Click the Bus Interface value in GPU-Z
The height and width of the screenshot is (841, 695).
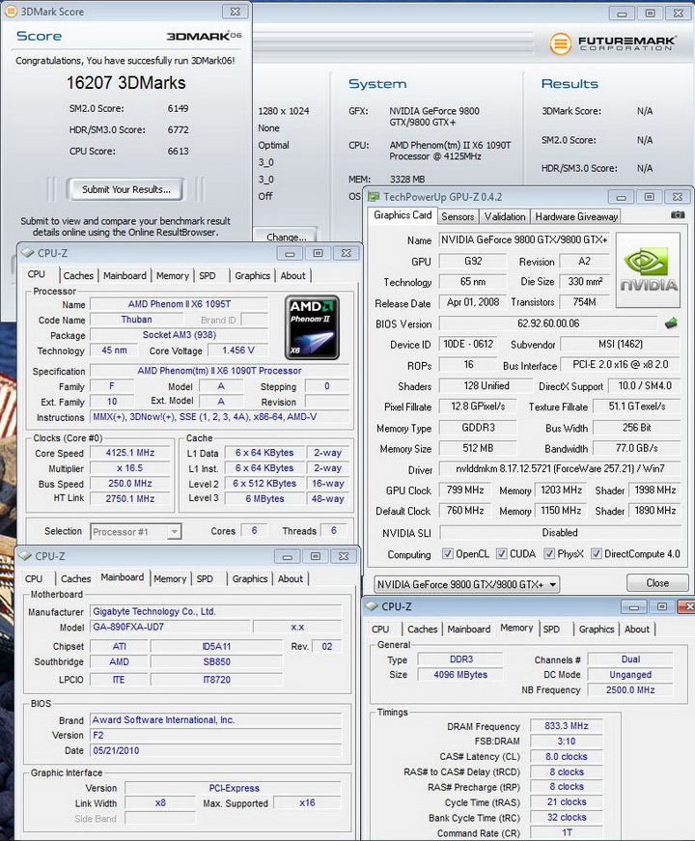point(620,364)
